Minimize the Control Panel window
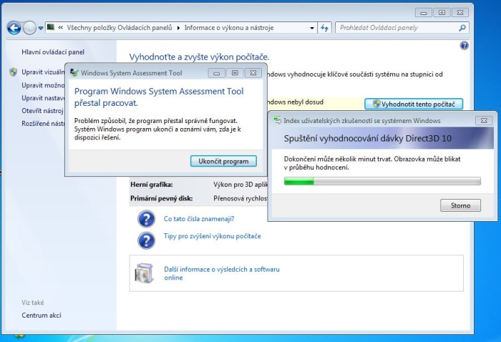 (x=424, y=13)
